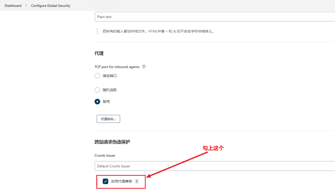Open the Plain text formatter dropdown
This screenshot has width=335, height=192.
coord(215,17)
